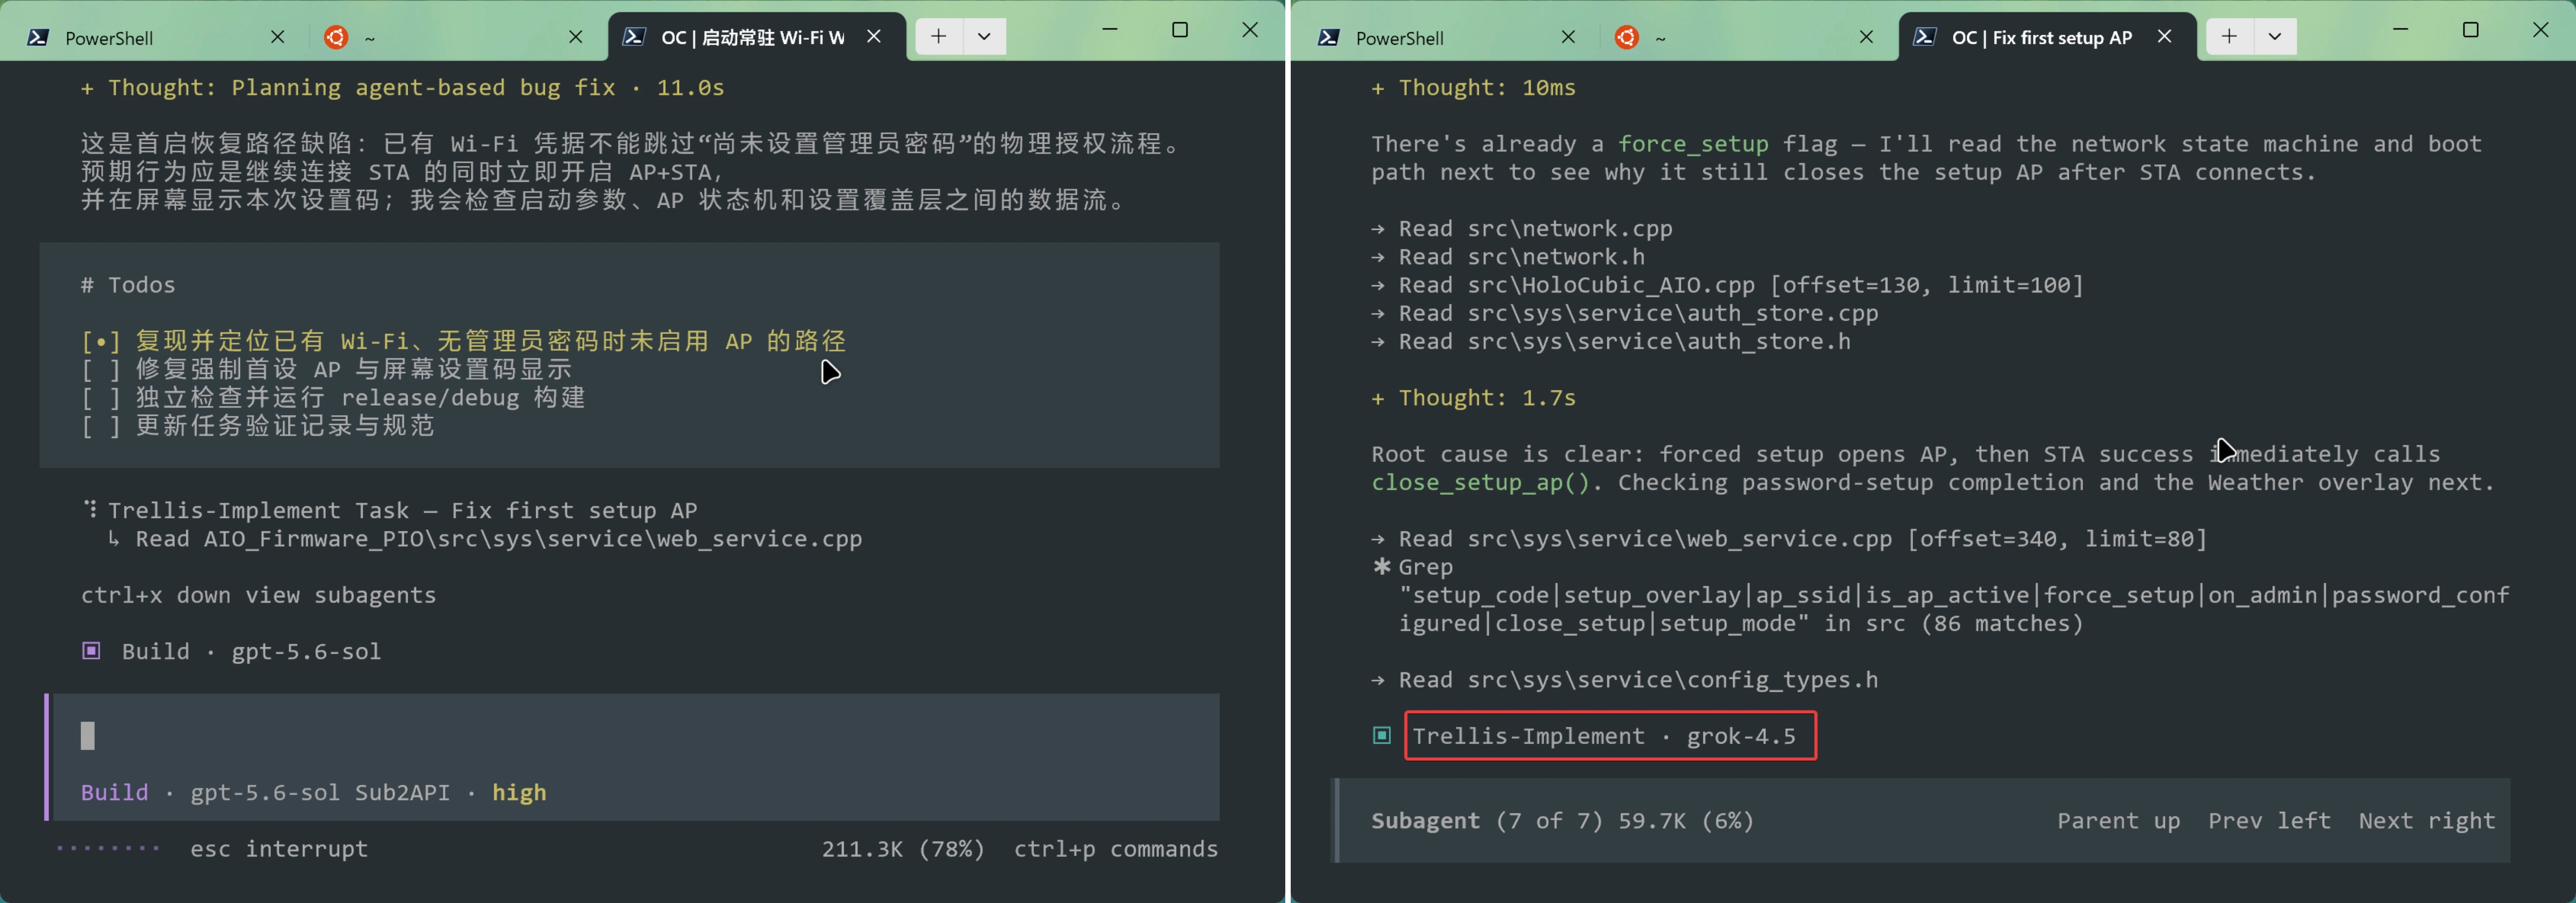The image size is (2576, 903).
Task: Close PowerShell tab in right window
Action: [x=1568, y=37]
